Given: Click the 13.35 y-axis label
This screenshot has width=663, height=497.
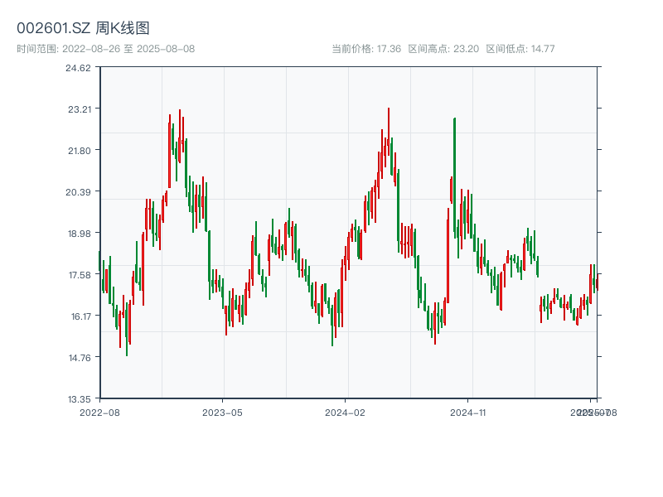Looking at the screenshot, I should (80, 399).
